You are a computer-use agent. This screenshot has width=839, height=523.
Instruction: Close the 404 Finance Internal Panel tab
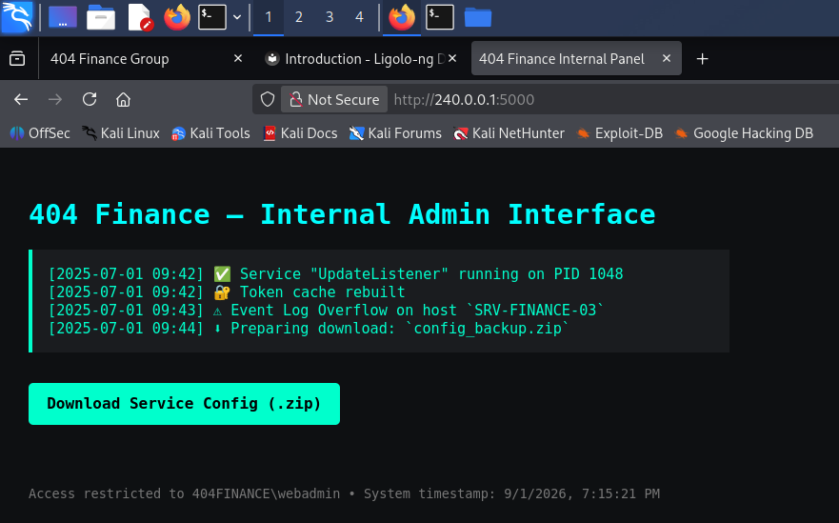667,58
